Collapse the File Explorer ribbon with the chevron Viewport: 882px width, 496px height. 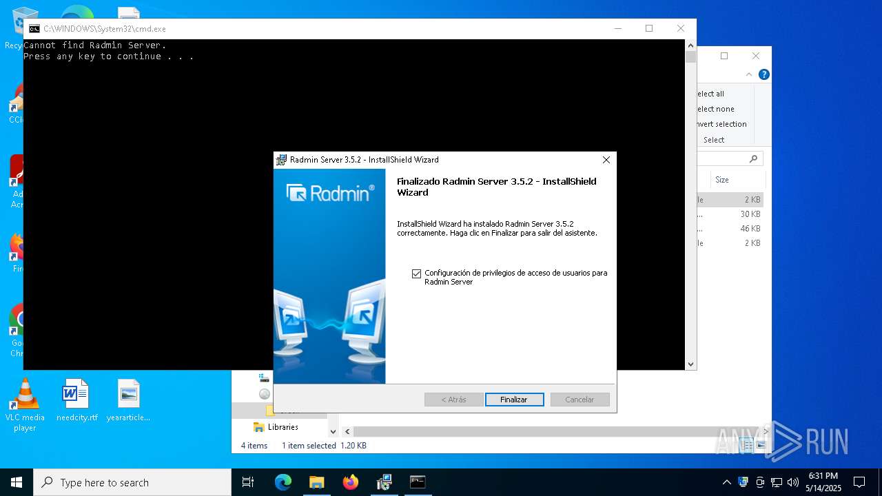coord(749,74)
